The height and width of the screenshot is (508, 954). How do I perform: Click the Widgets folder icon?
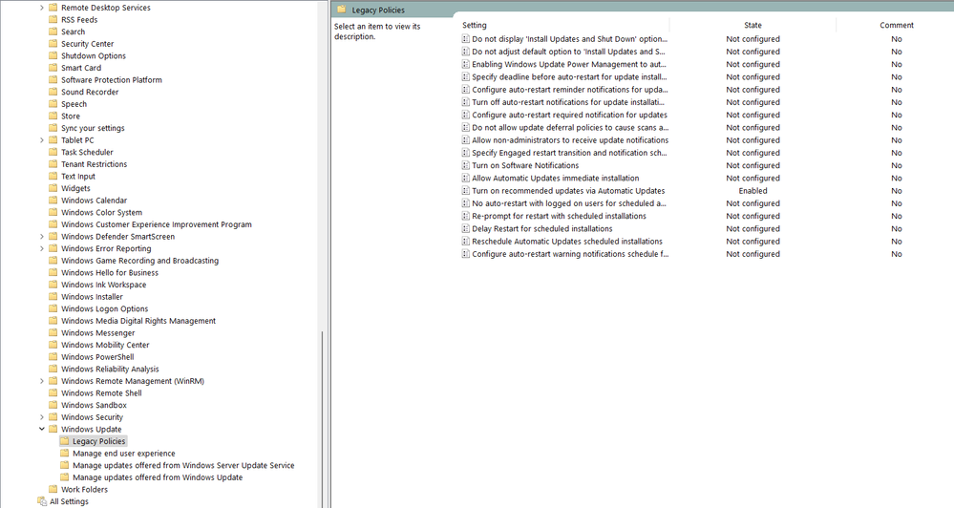(53, 189)
